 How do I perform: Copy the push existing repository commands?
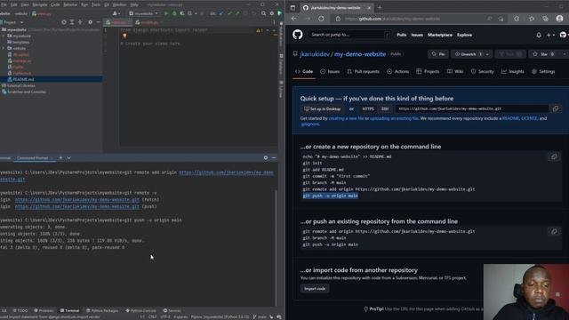[554, 231]
